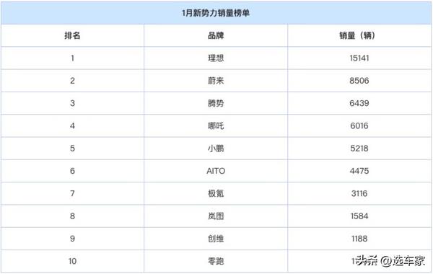Click the sales value 15141

[x=359, y=58]
